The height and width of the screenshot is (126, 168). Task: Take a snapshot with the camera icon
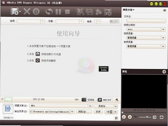pyautogui.click(x=162, y=117)
